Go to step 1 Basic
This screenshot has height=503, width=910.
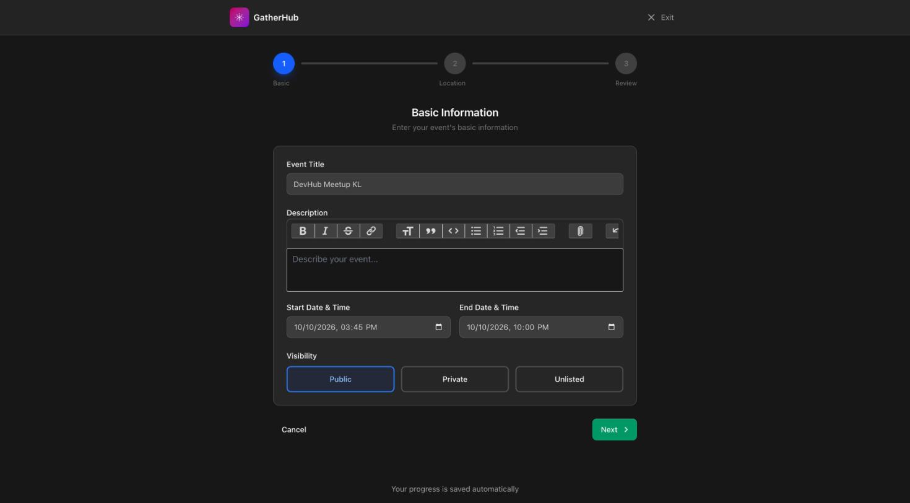click(x=284, y=63)
